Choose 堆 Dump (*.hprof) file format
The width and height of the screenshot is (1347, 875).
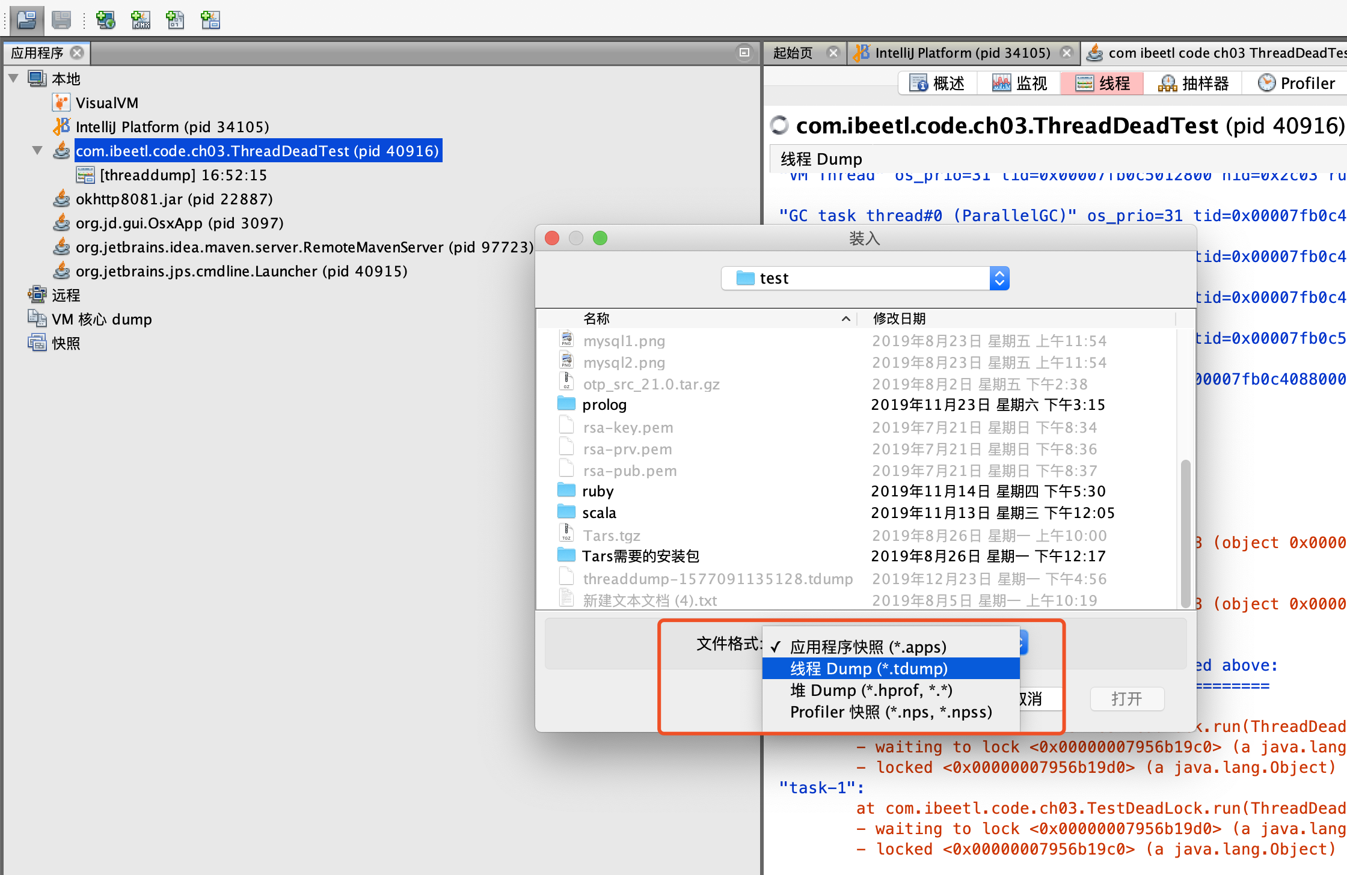(871, 690)
